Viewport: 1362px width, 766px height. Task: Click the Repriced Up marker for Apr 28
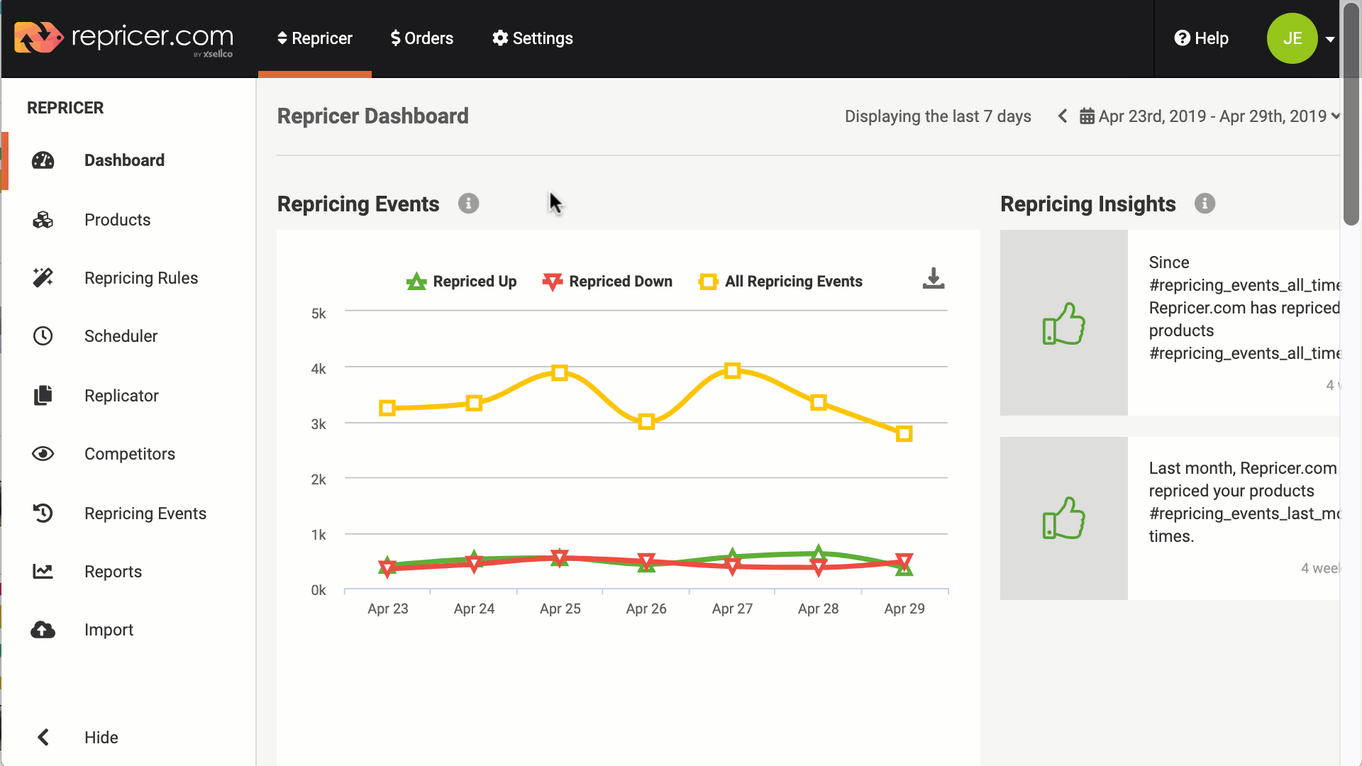pos(819,553)
